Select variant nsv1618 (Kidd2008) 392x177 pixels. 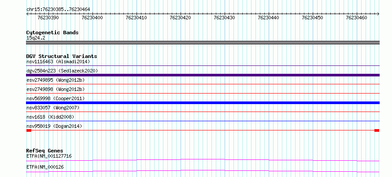[x=50, y=117]
